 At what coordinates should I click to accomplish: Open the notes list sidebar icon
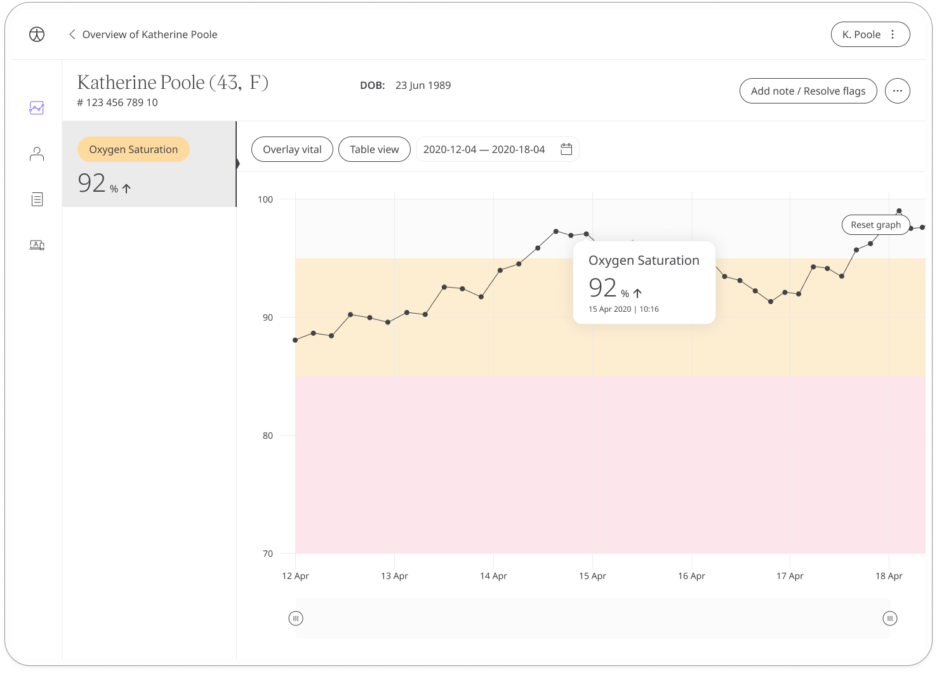[37, 199]
